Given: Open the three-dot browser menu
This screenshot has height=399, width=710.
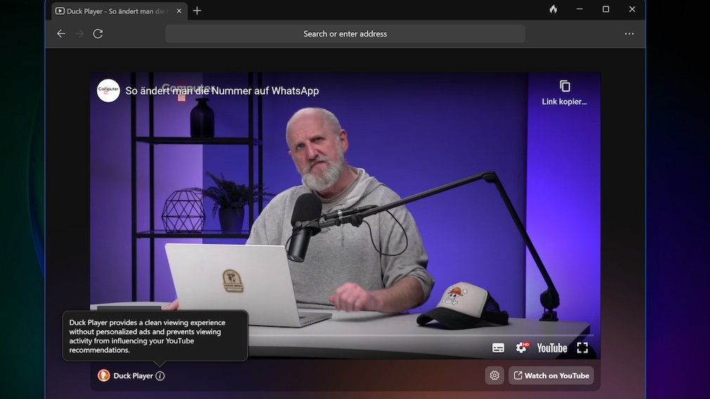Looking at the screenshot, I should tap(629, 34).
